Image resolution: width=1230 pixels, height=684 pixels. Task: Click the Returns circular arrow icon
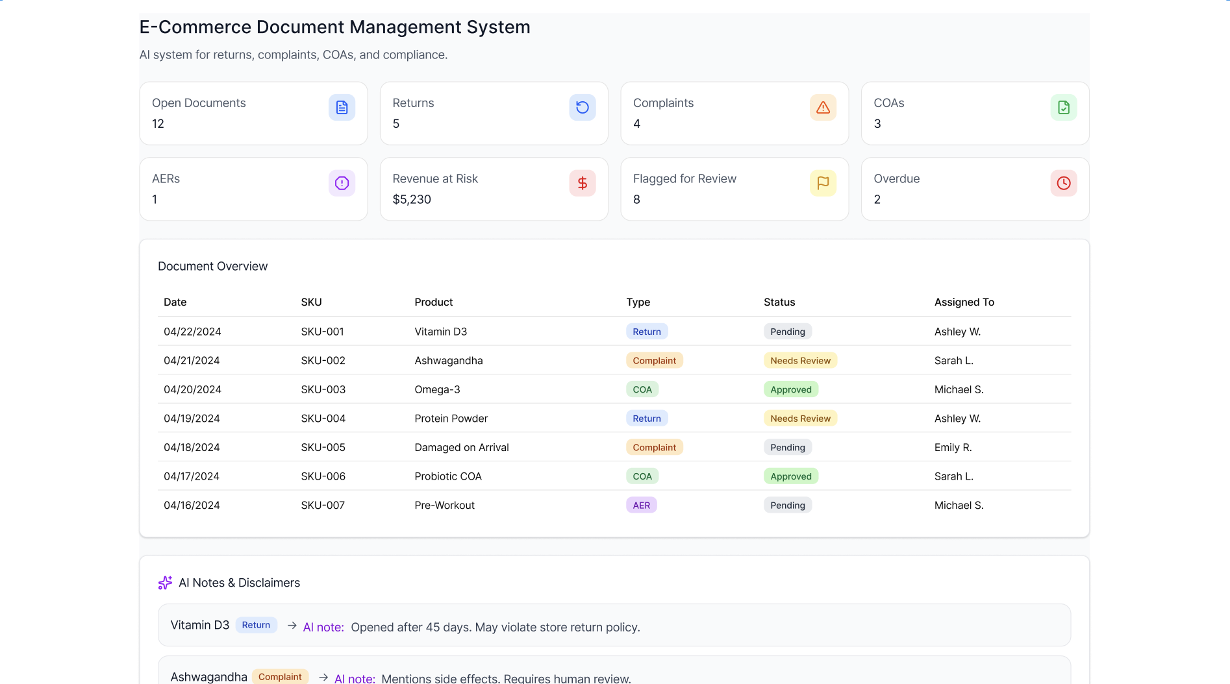click(582, 108)
